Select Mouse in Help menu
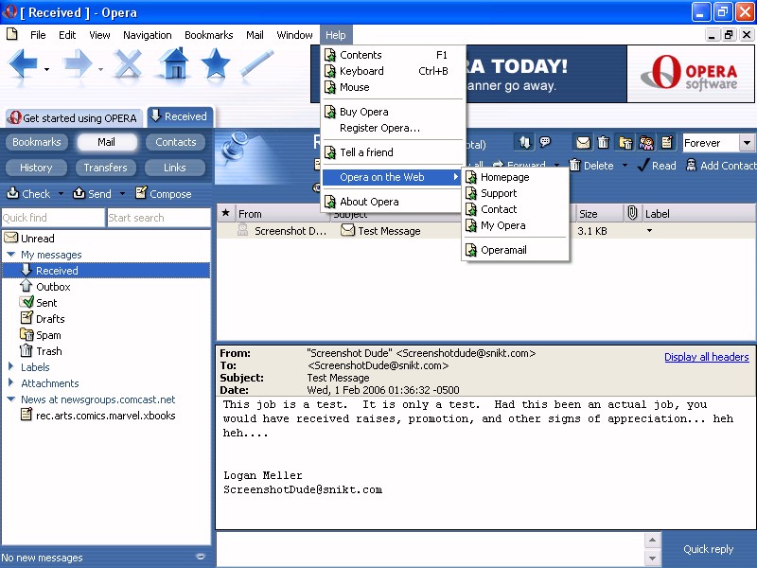 tap(393, 87)
